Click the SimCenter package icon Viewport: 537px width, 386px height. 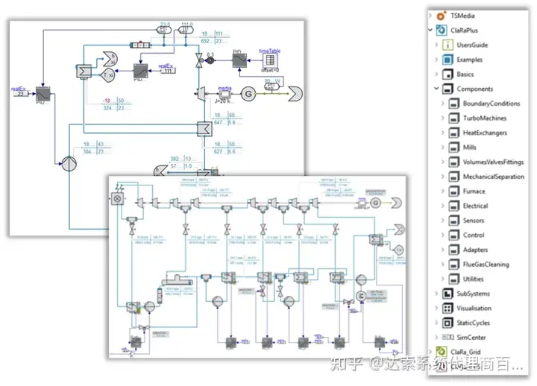tap(447, 337)
